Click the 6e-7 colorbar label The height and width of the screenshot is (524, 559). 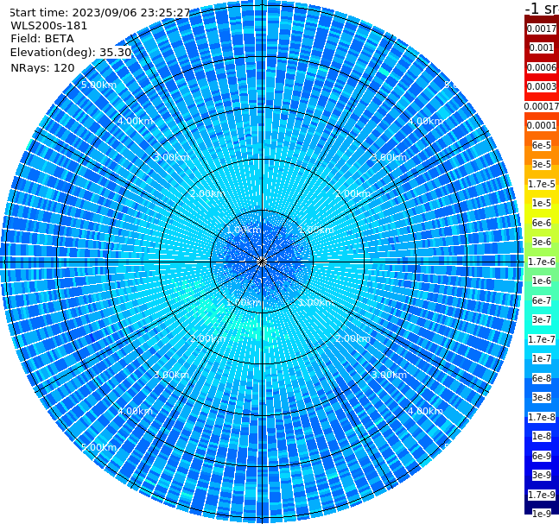[542, 300]
